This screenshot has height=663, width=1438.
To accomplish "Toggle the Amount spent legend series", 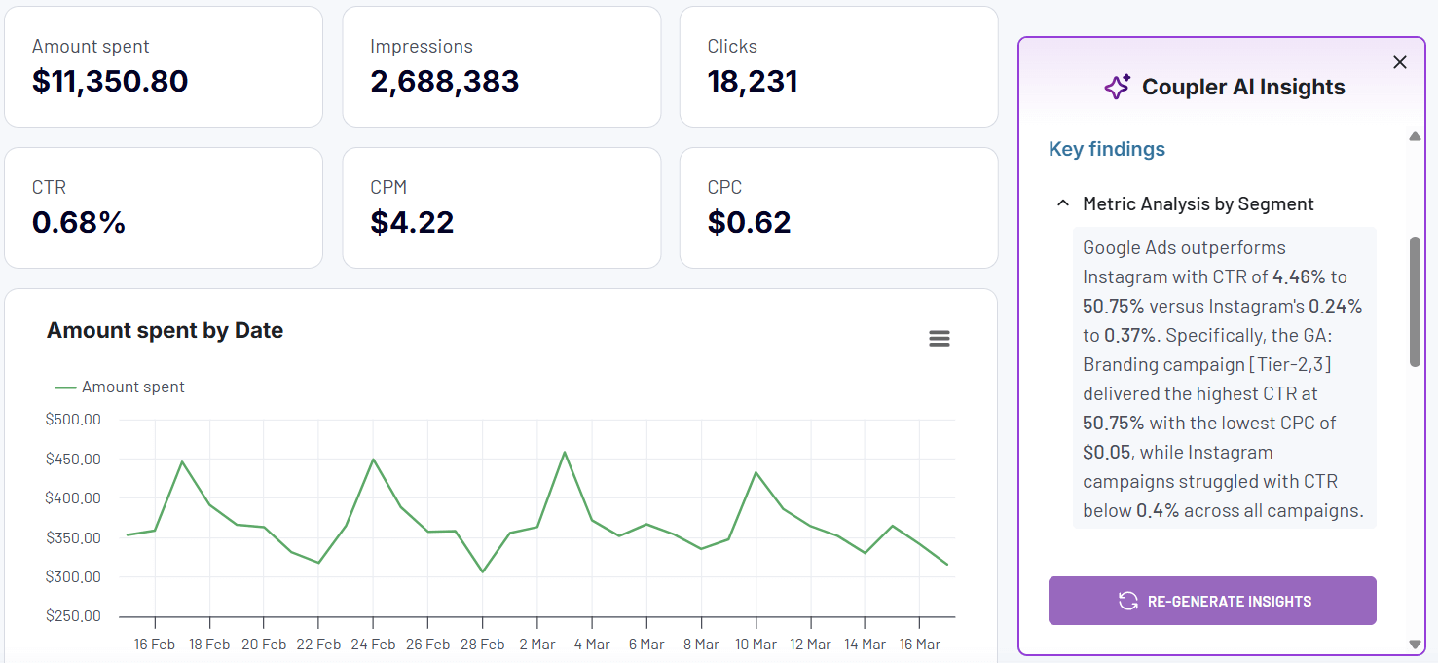I will click(120, 387).
